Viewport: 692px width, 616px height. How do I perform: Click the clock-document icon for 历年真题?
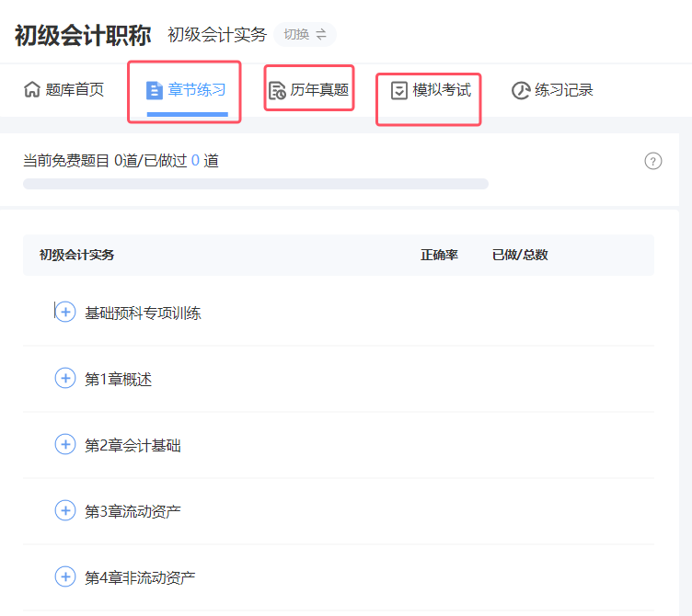coord(277,90)
